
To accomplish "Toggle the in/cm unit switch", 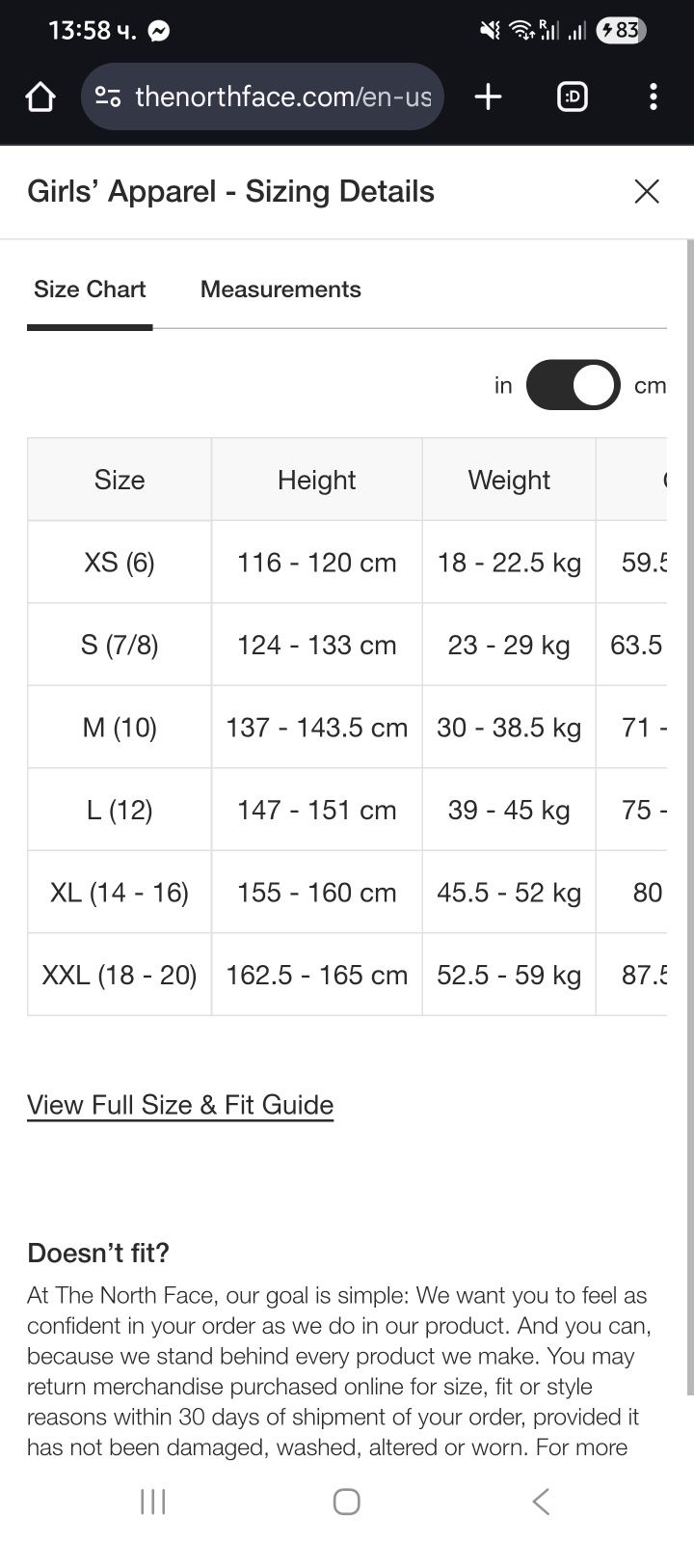I will [x=573, y=385].
